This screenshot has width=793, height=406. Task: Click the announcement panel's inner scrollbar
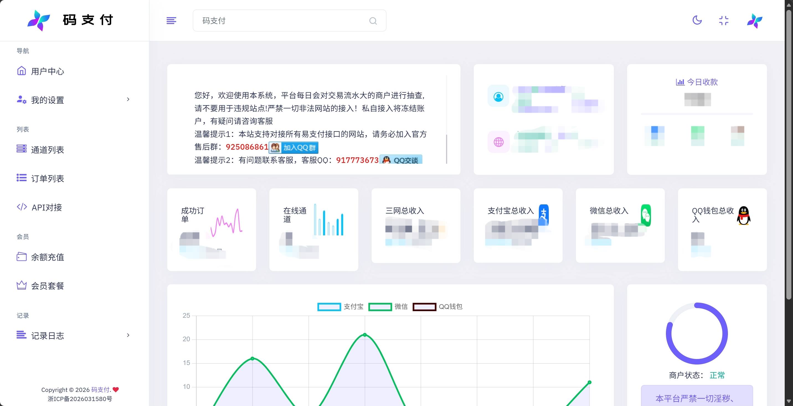click(x=446, y=149)
